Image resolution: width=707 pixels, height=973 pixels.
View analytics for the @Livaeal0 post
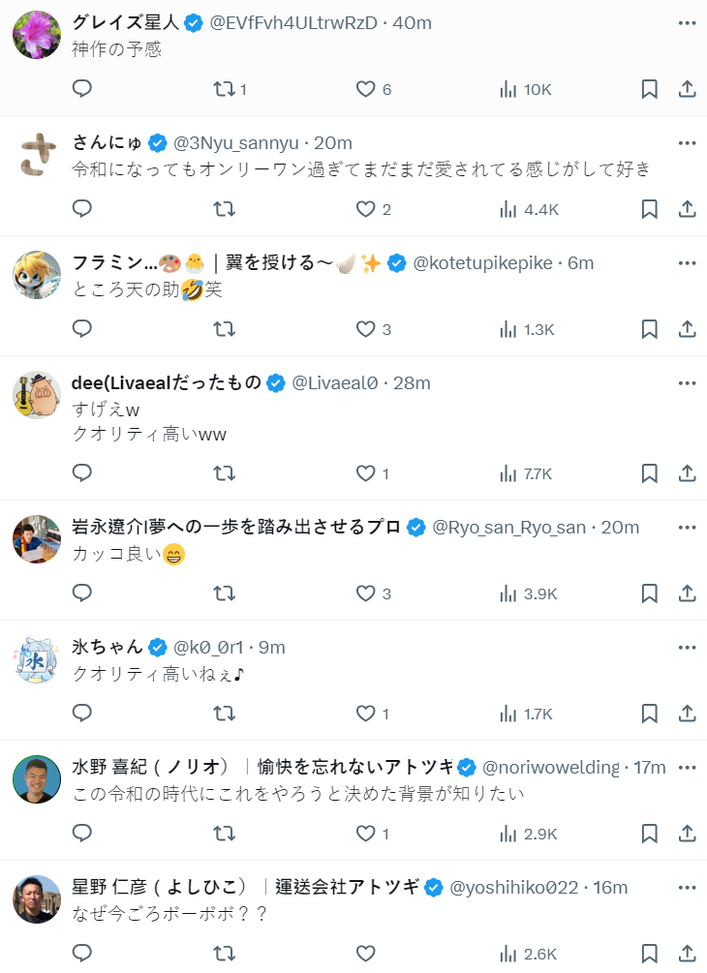[526, 473]
